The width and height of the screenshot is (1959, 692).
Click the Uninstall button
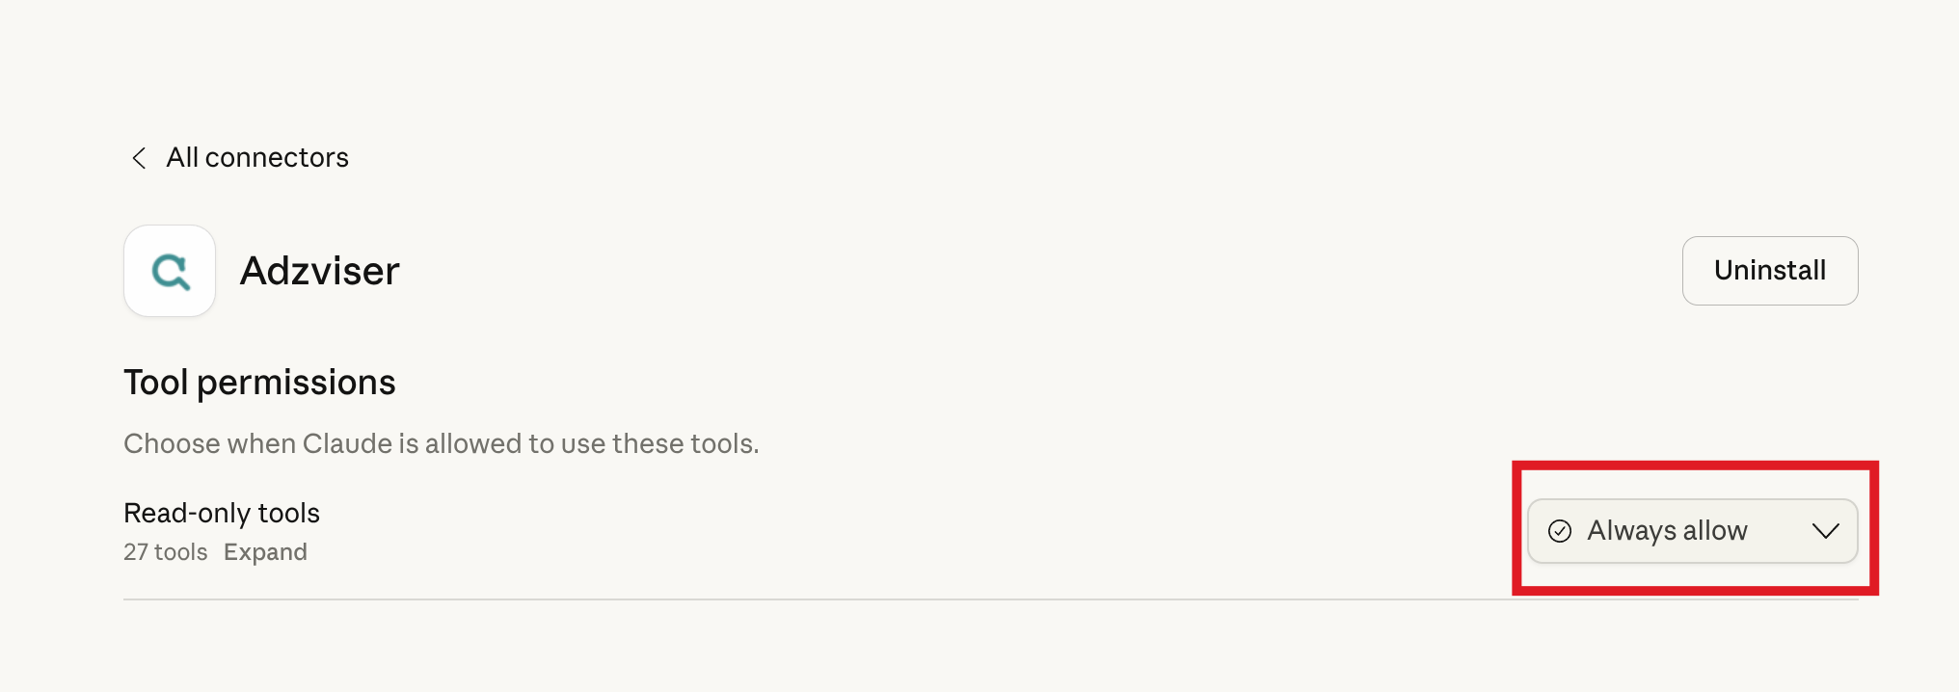1769,271
